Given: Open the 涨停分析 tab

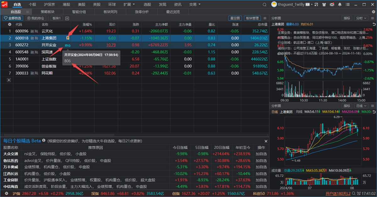Looking at the screenshot, I should pos(142,12).
